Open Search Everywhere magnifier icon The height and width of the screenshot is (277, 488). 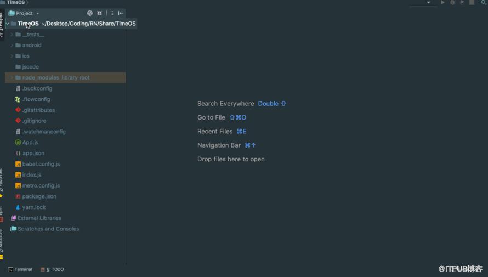point(484,3)
